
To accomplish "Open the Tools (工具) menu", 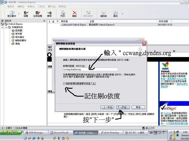I will click(41, 6).
